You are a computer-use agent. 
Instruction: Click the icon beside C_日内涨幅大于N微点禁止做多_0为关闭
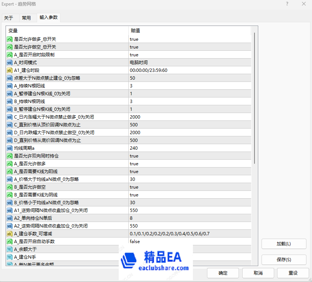click(x=10, y=117)
